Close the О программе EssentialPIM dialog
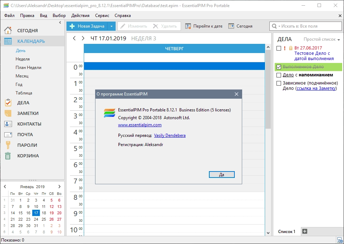The image size is (344, 244). (x=236, y=94)
